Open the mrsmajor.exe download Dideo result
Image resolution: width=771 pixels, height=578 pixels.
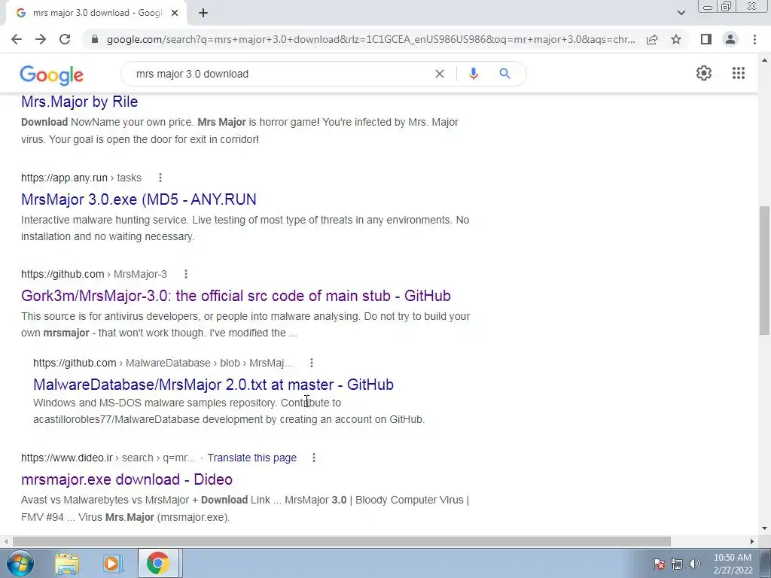[126, 479]
